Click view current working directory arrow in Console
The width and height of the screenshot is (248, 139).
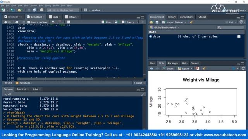[10, 94]
